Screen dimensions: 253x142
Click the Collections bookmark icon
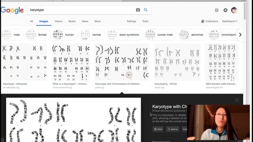(x=203, y=21)
